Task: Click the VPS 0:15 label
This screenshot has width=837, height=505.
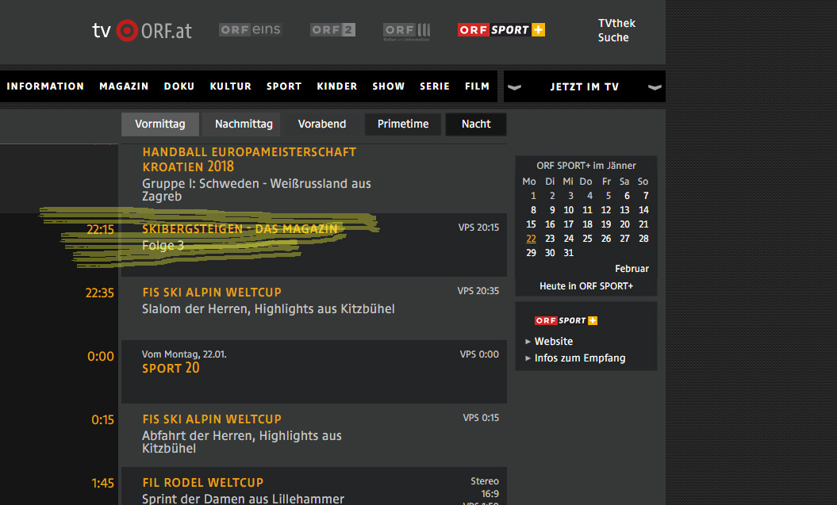Action: [x=481, y=418]
